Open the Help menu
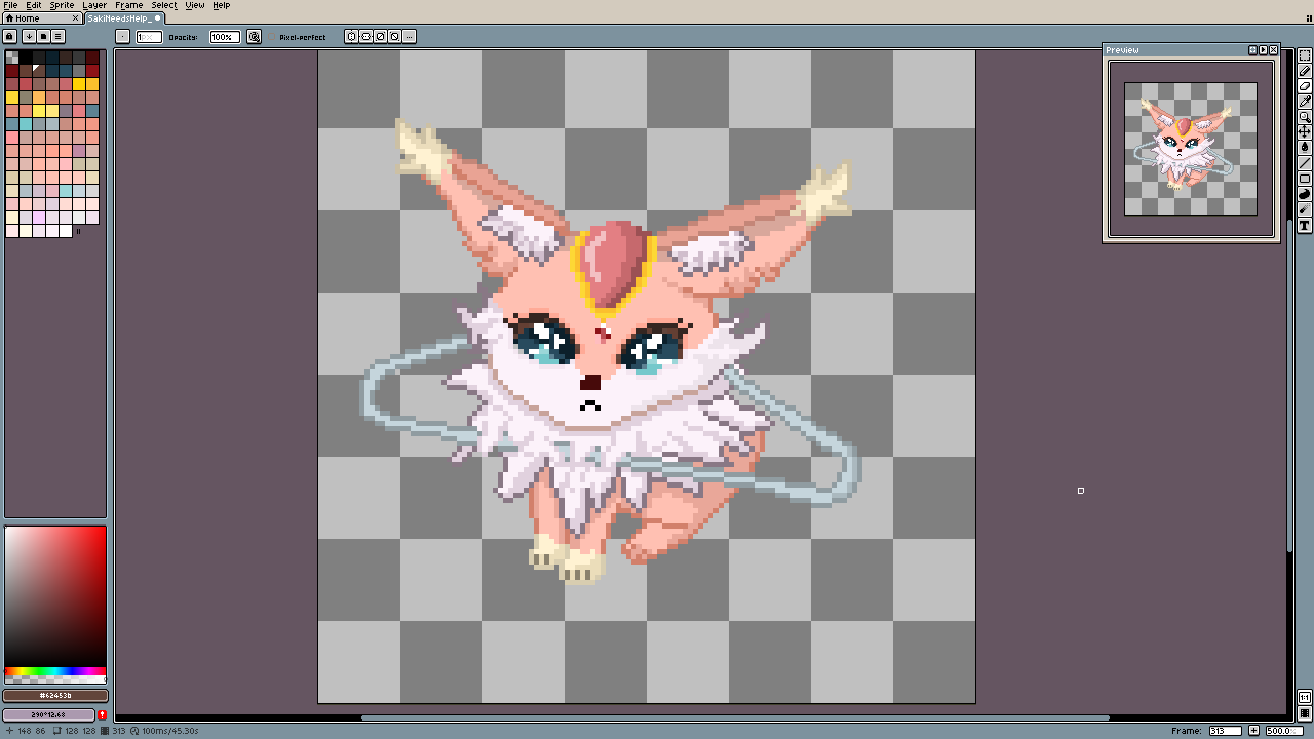 coord(221,5)
